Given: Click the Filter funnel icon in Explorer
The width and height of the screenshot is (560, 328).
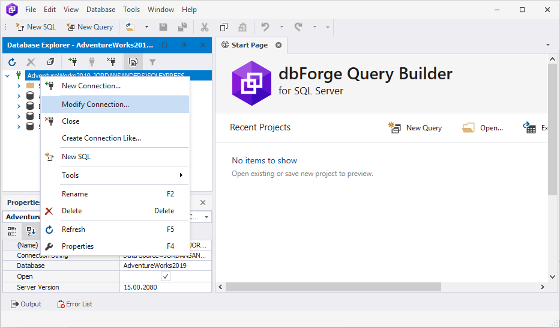Looking at the screenshot, I should (152, 62).
